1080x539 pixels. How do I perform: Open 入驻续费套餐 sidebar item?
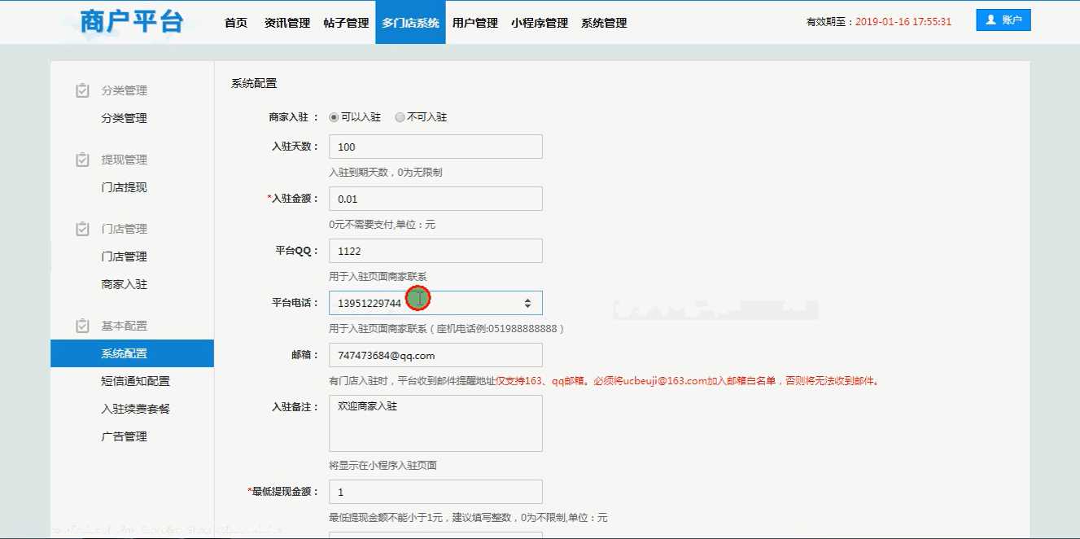click(x=135, y=409)
